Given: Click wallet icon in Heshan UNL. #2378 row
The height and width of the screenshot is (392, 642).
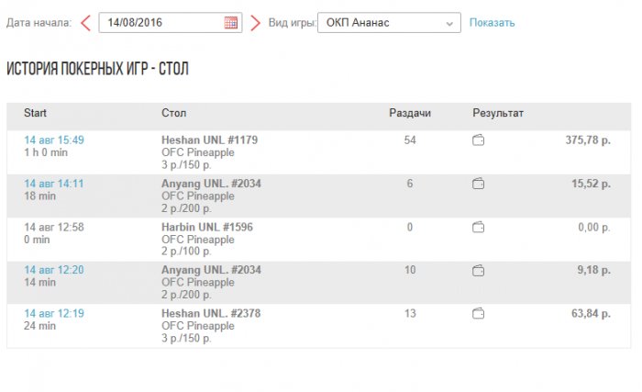Looking at the screenshot, I should pyautogui.click(x=478, y=314).
